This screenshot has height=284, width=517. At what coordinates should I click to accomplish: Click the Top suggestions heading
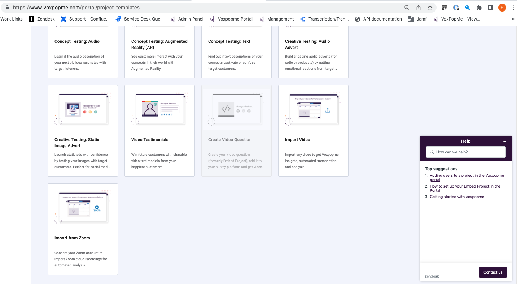pos(441,169)
